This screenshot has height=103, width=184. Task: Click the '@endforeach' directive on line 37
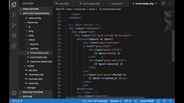(x=85, y=89)
